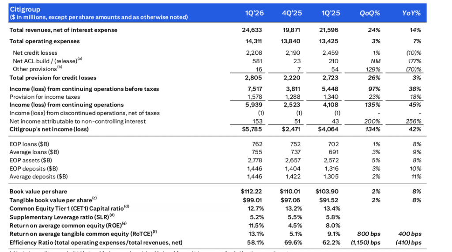The height and width of the screenshot is (252, 452).
Task: Select the $112.22 book value figure
Action: (253, 192)
